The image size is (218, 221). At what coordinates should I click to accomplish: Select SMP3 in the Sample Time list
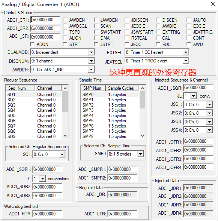pos(110,110)
